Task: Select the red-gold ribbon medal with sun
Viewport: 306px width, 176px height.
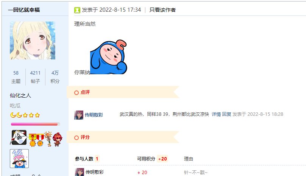Action: [33, 140]
